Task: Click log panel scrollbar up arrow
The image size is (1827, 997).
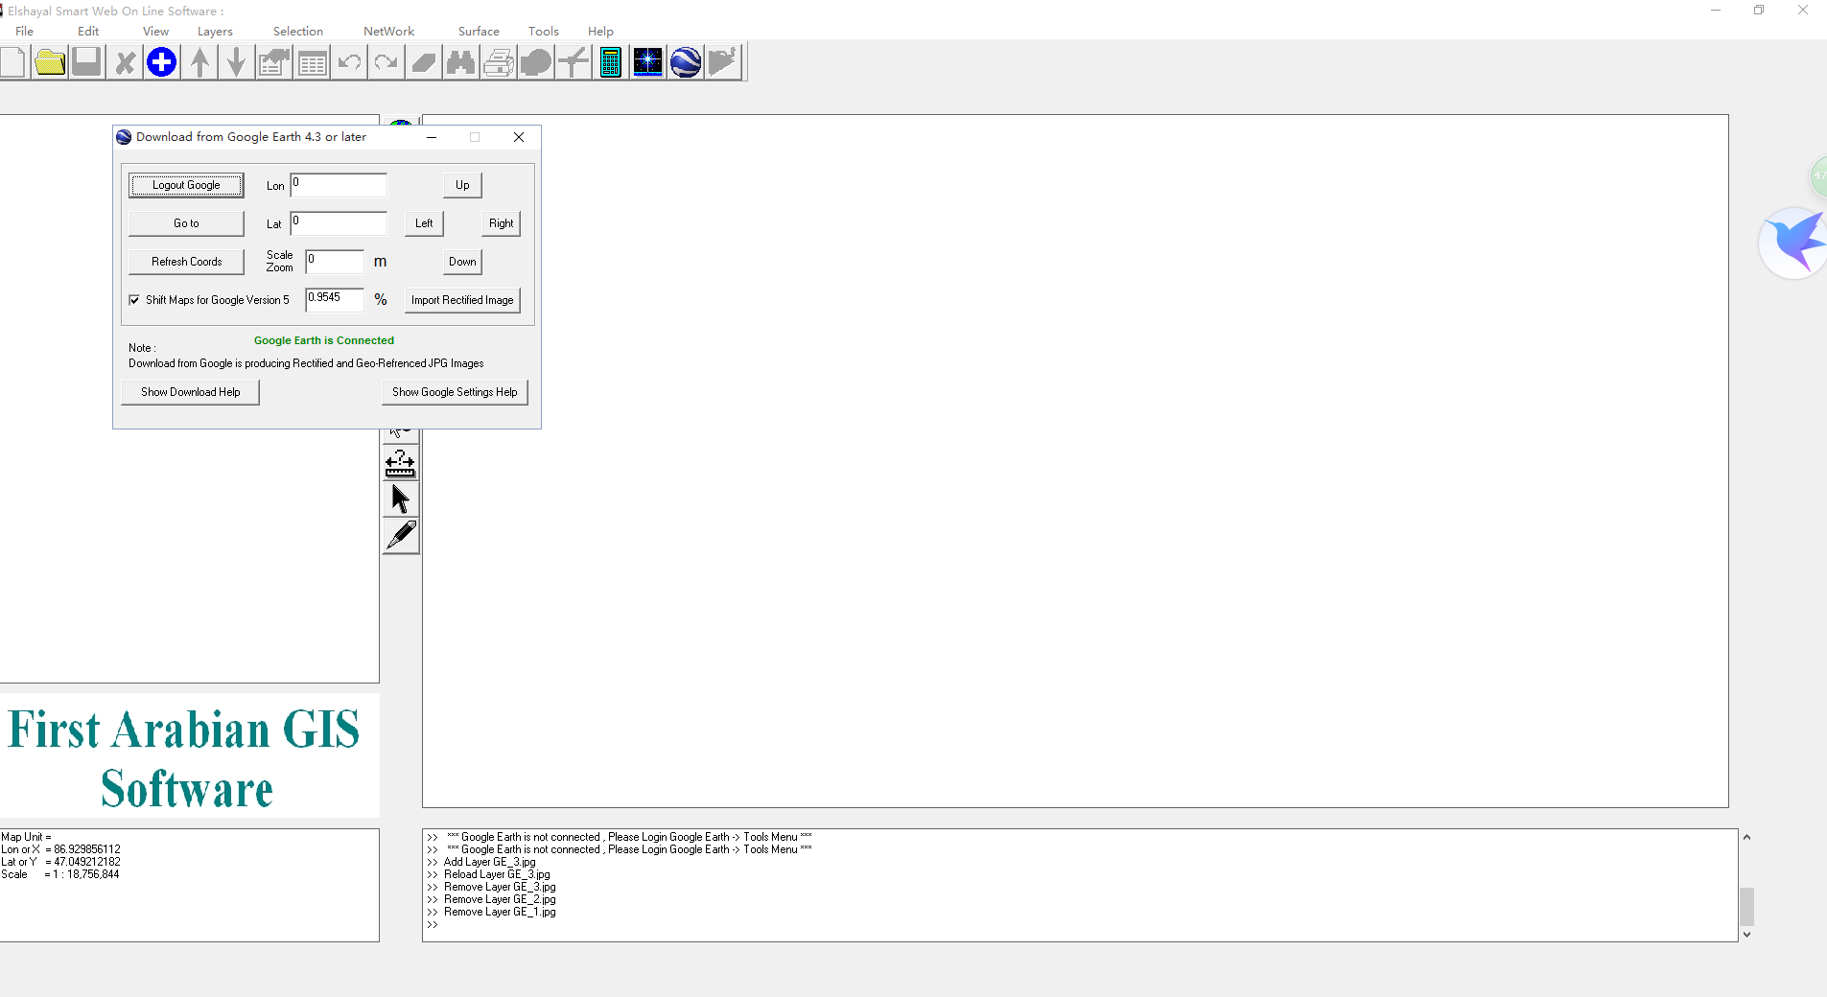Action: click(x=1746, y=837)
